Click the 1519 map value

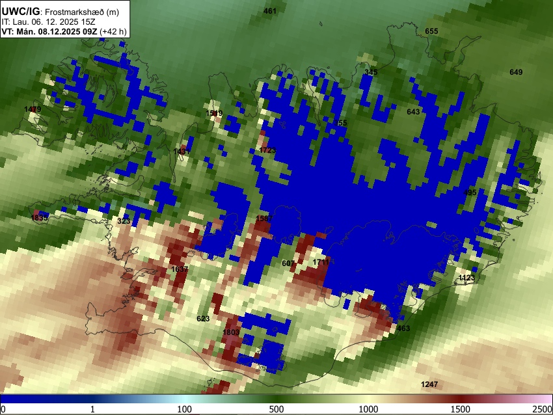[214, 113]
